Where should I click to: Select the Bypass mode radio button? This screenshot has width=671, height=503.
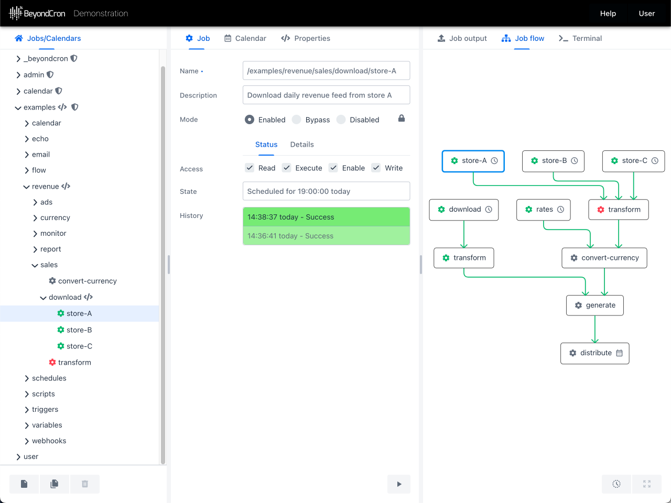297,120
